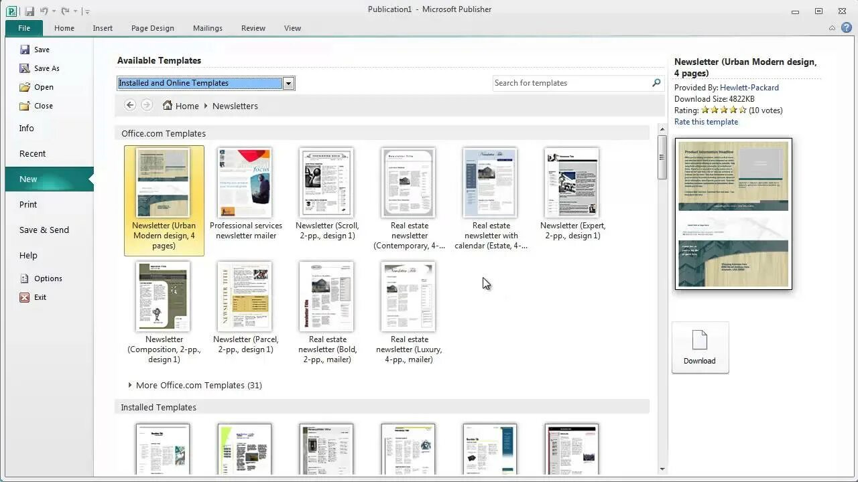This screenshot has width=858, height=482.
Task: Switch to the Review ribbon tab
Action: [253, 28]
